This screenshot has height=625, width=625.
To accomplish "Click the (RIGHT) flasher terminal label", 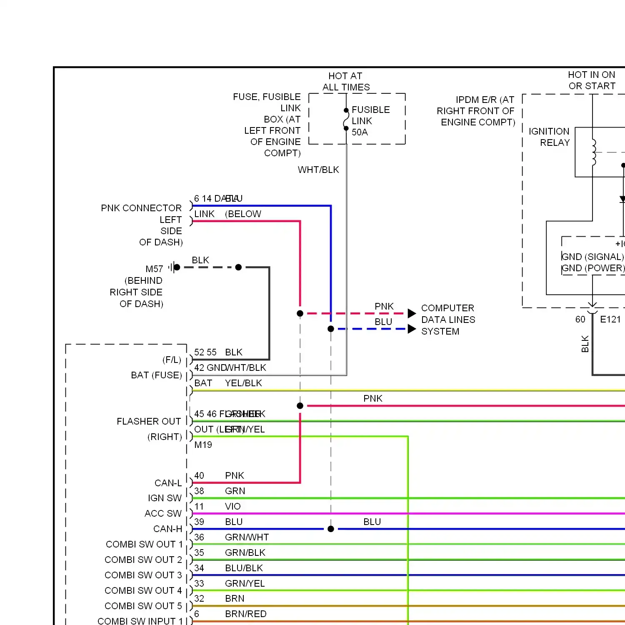I will [165, 437].
